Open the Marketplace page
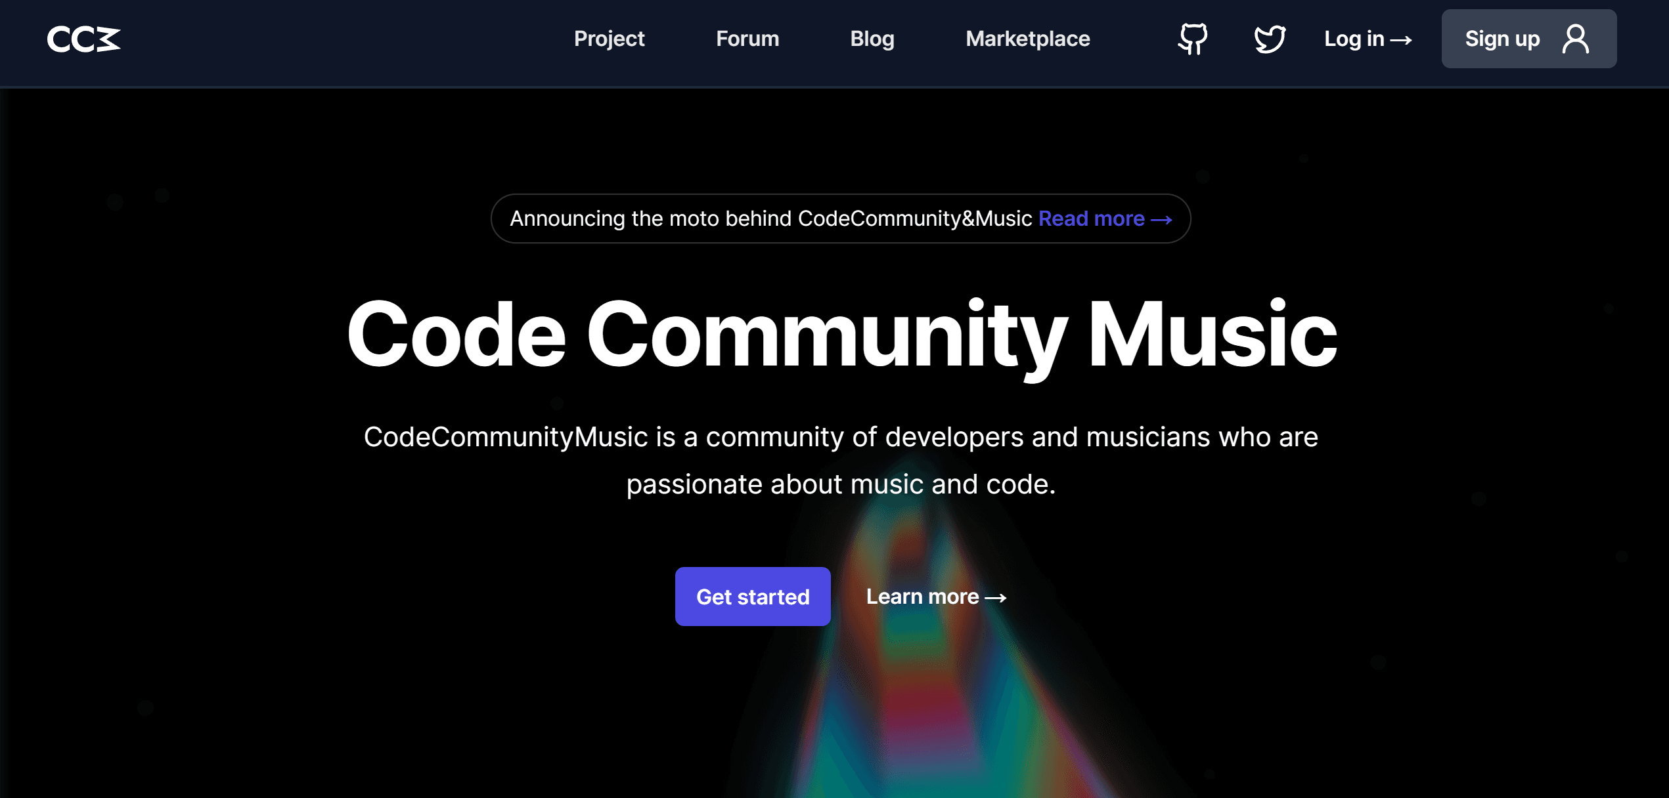The width and height of the screenshot is (1669, 798). pyautogui.click(x=1027, y=39)
